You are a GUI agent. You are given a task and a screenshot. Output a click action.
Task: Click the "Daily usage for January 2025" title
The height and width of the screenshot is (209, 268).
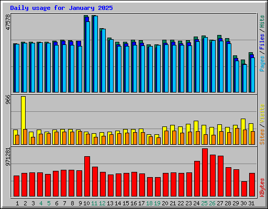[x=61, y=8]
